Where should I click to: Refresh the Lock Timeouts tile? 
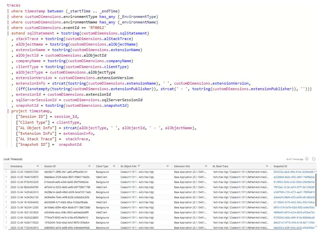coord(314,159)
